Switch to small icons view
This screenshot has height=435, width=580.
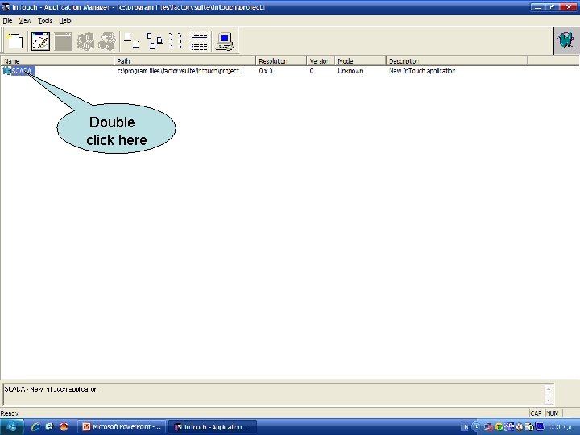(x=155, y=41)
